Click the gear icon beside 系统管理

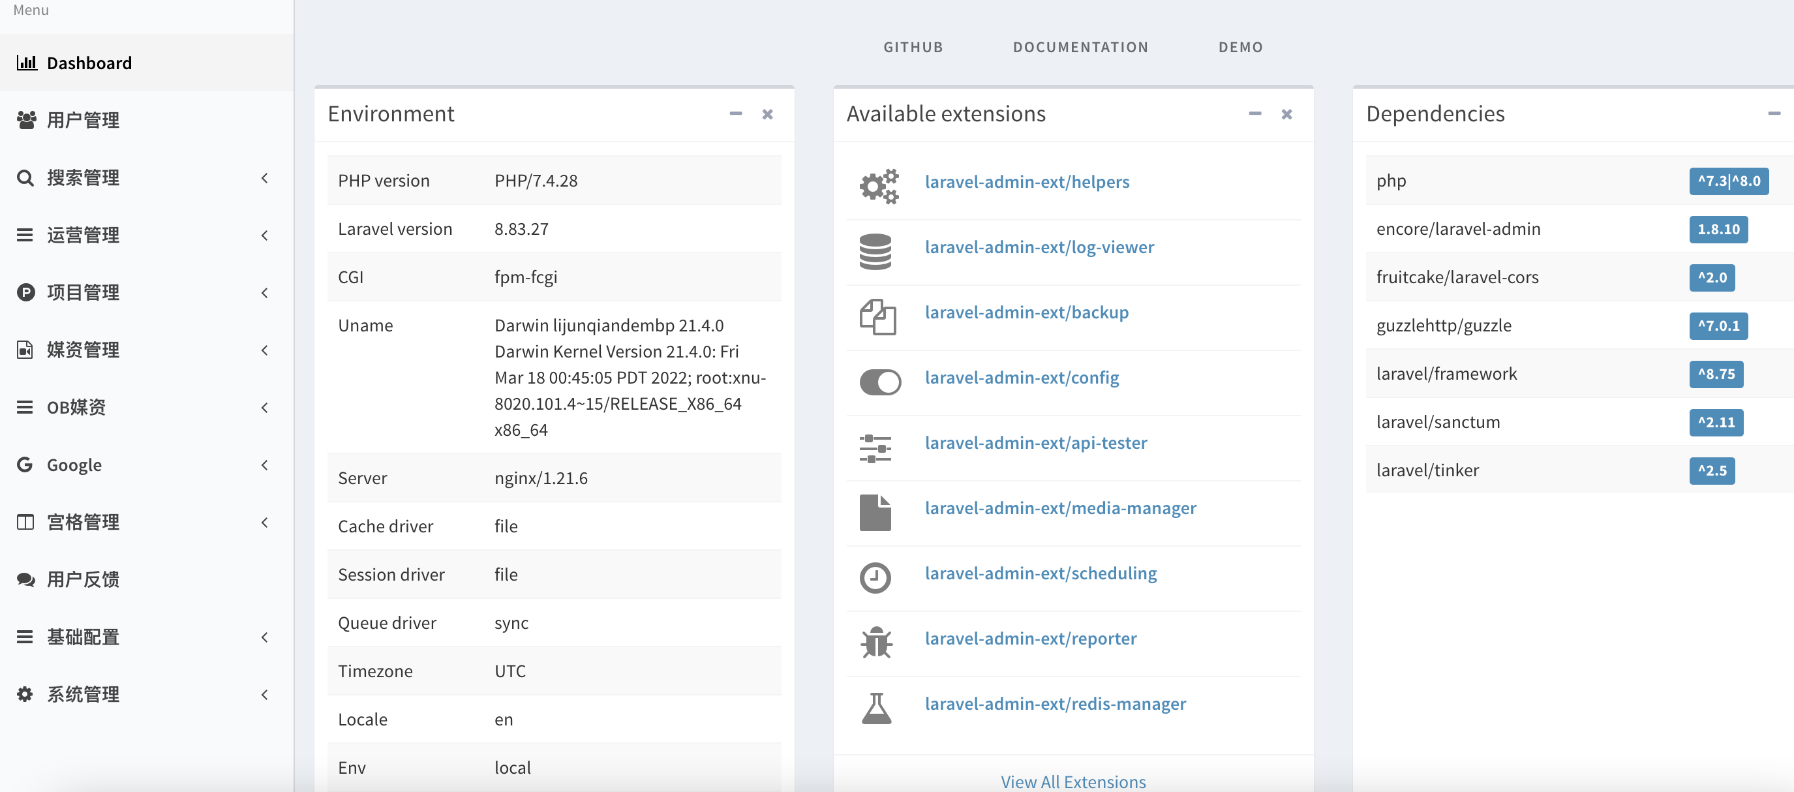(25, 693)
